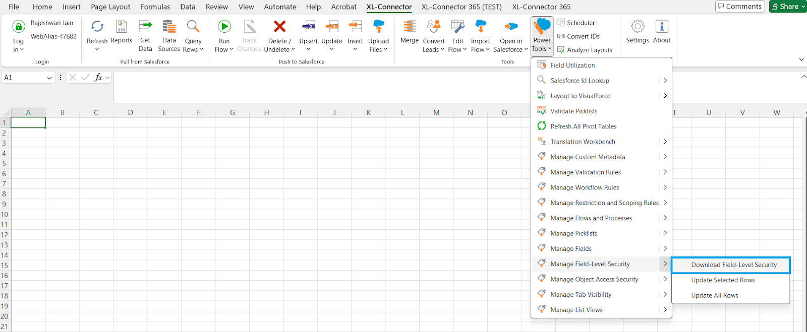Click the Upsert icon

click(x=308, y=26)
